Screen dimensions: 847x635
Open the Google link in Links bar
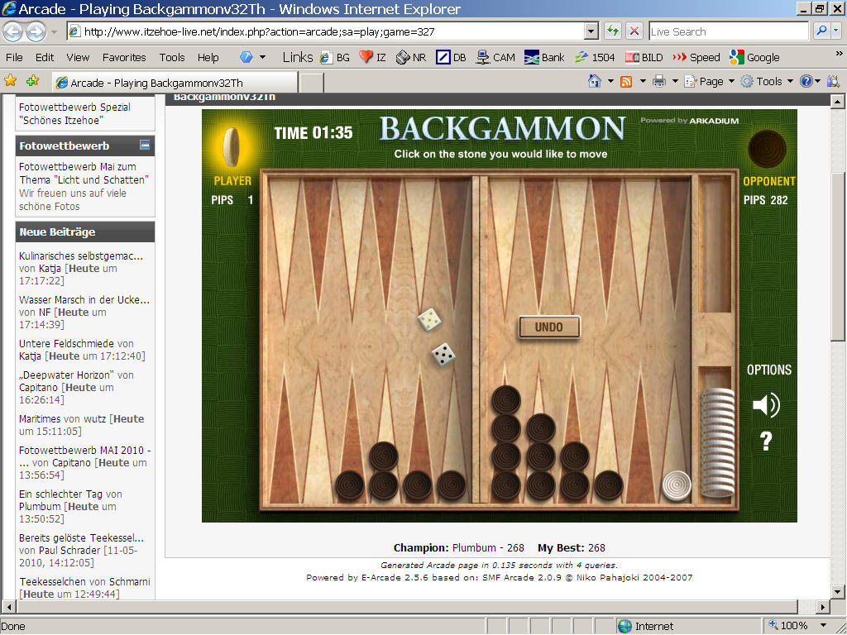tap(754, 57)
